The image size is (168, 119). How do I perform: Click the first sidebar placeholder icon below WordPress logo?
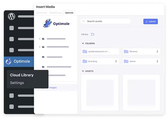[12, 28]
